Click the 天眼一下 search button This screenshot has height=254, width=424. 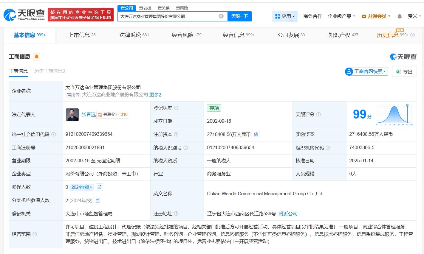(239, 16)
